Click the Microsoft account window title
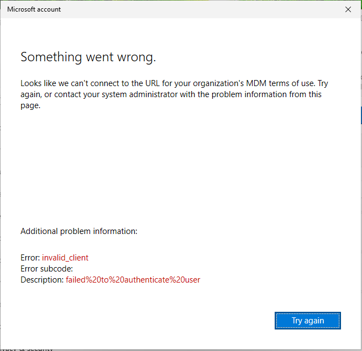The width and height of the screenshot is (362, 351). pos(34,9)
